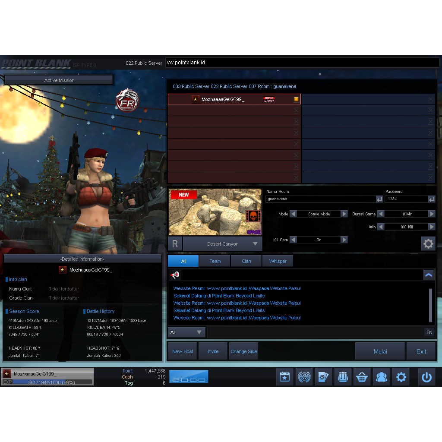Open the cards icon in bottom bar
This screenshot has height=442, width=442.
click(324, 377)
